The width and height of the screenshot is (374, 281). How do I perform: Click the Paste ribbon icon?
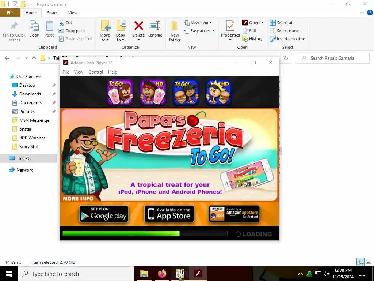click(50, 29)
